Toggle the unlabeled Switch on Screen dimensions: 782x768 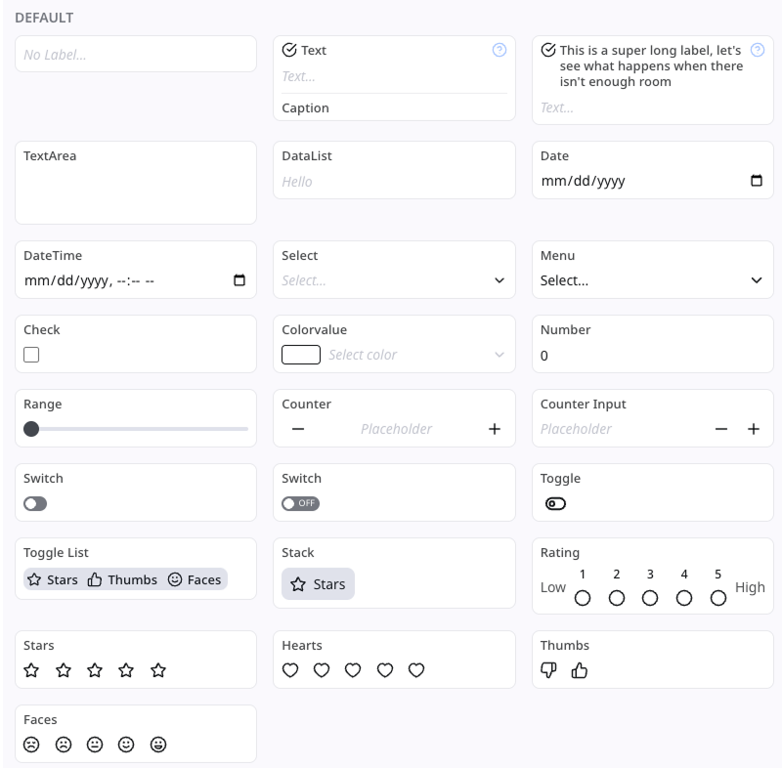(35, 504)
